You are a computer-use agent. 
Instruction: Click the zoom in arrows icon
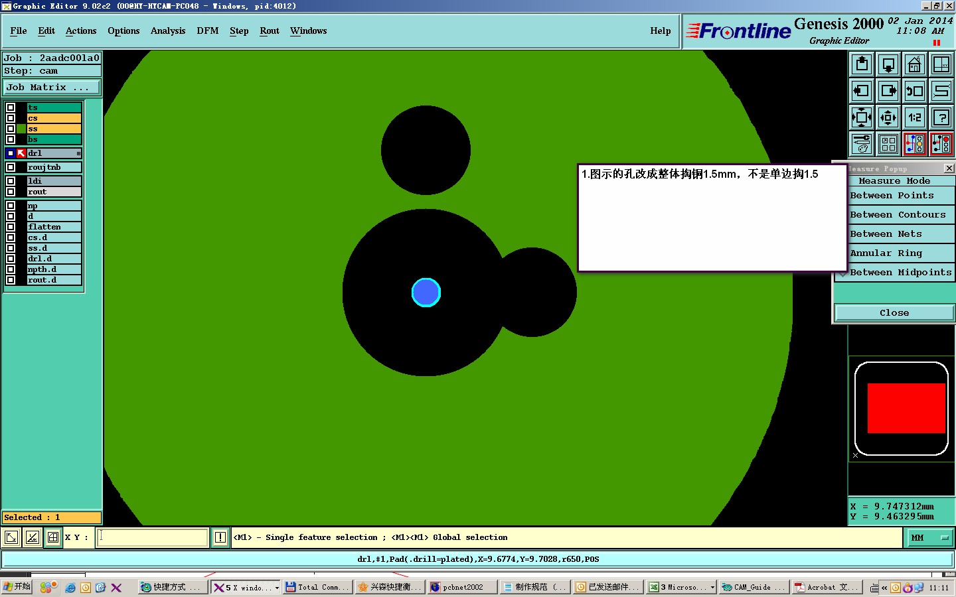point(862,117)
